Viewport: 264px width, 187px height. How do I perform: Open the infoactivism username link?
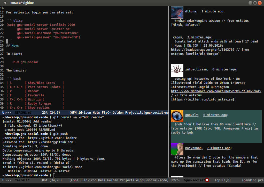196,69
